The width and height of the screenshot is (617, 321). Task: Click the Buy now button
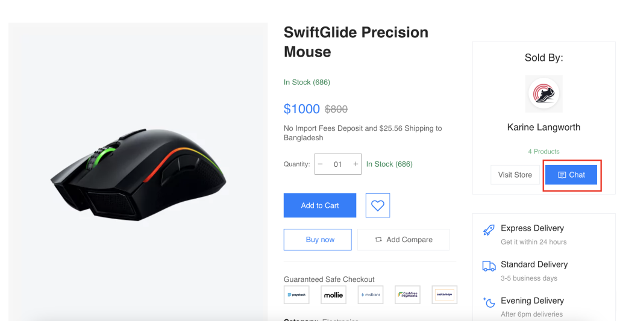point(318,240)
